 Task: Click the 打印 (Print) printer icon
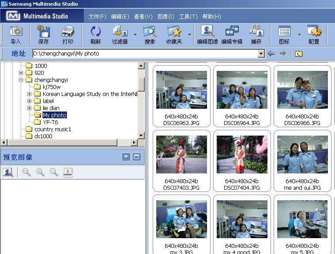68,32
